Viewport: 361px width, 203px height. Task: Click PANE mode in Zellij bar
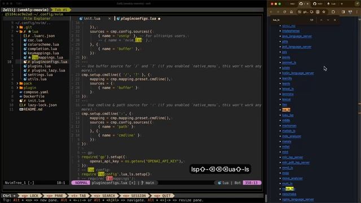point(55,196)
